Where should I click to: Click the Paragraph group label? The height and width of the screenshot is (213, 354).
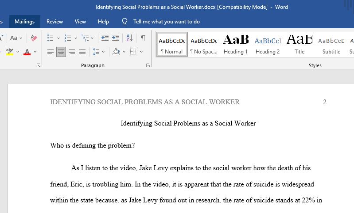click(93, 65)
